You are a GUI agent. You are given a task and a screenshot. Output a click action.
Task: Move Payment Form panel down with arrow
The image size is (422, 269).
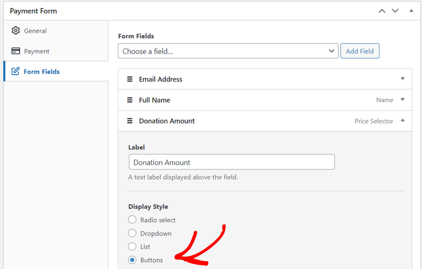point(395,11)
